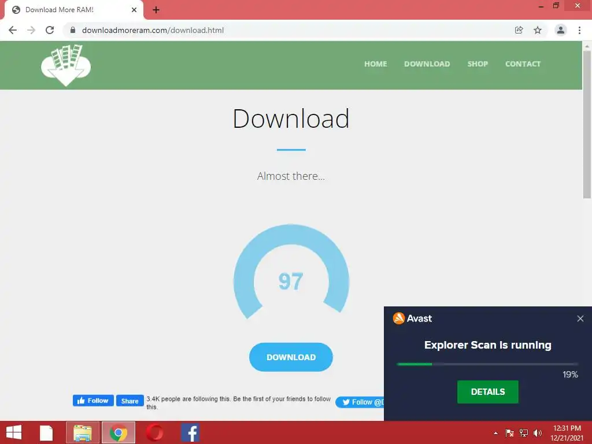Viewport: 592px width, 444px height.
Task: Click the Chrome taskbar icon
Action: point(119,432)
